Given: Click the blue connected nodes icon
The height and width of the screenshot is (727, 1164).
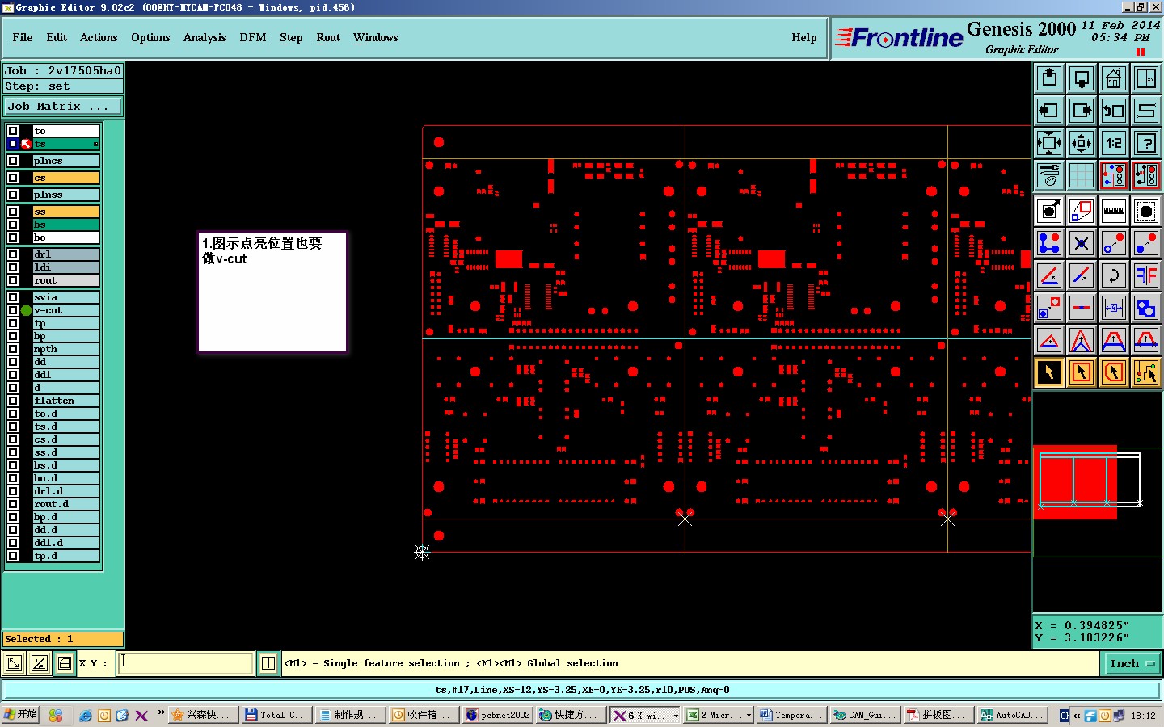Looking at the screenshot, I should pyautogui.click(x=1049, y=243).
